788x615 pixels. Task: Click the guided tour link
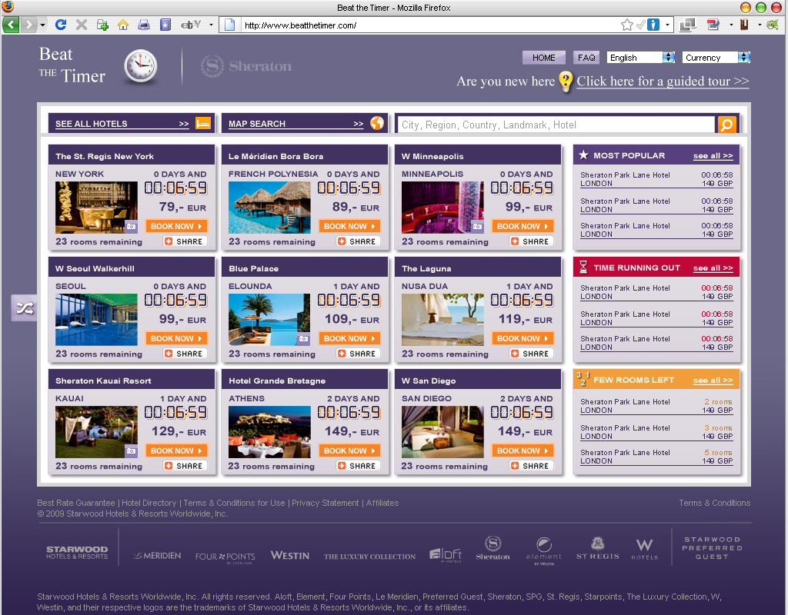click(x=663, y=81)
